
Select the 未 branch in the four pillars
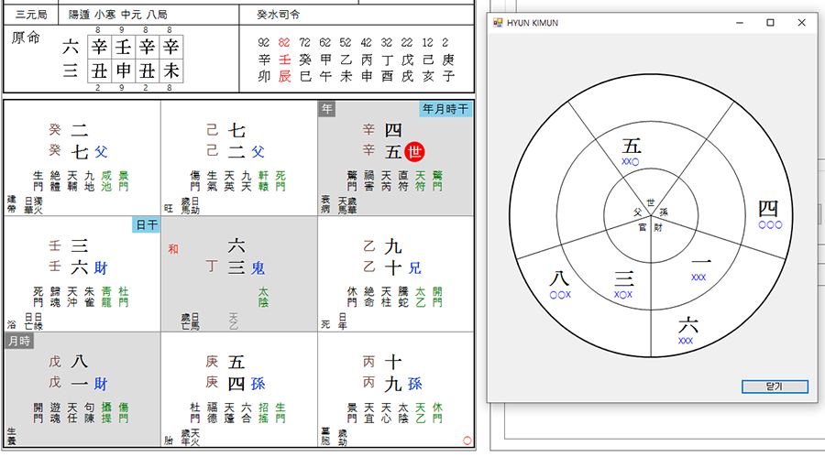click(x=170, y=71)
